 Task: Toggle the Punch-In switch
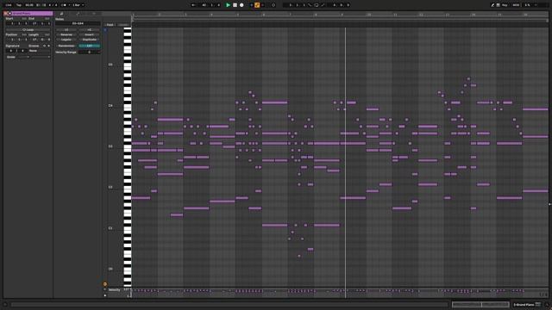310,5
